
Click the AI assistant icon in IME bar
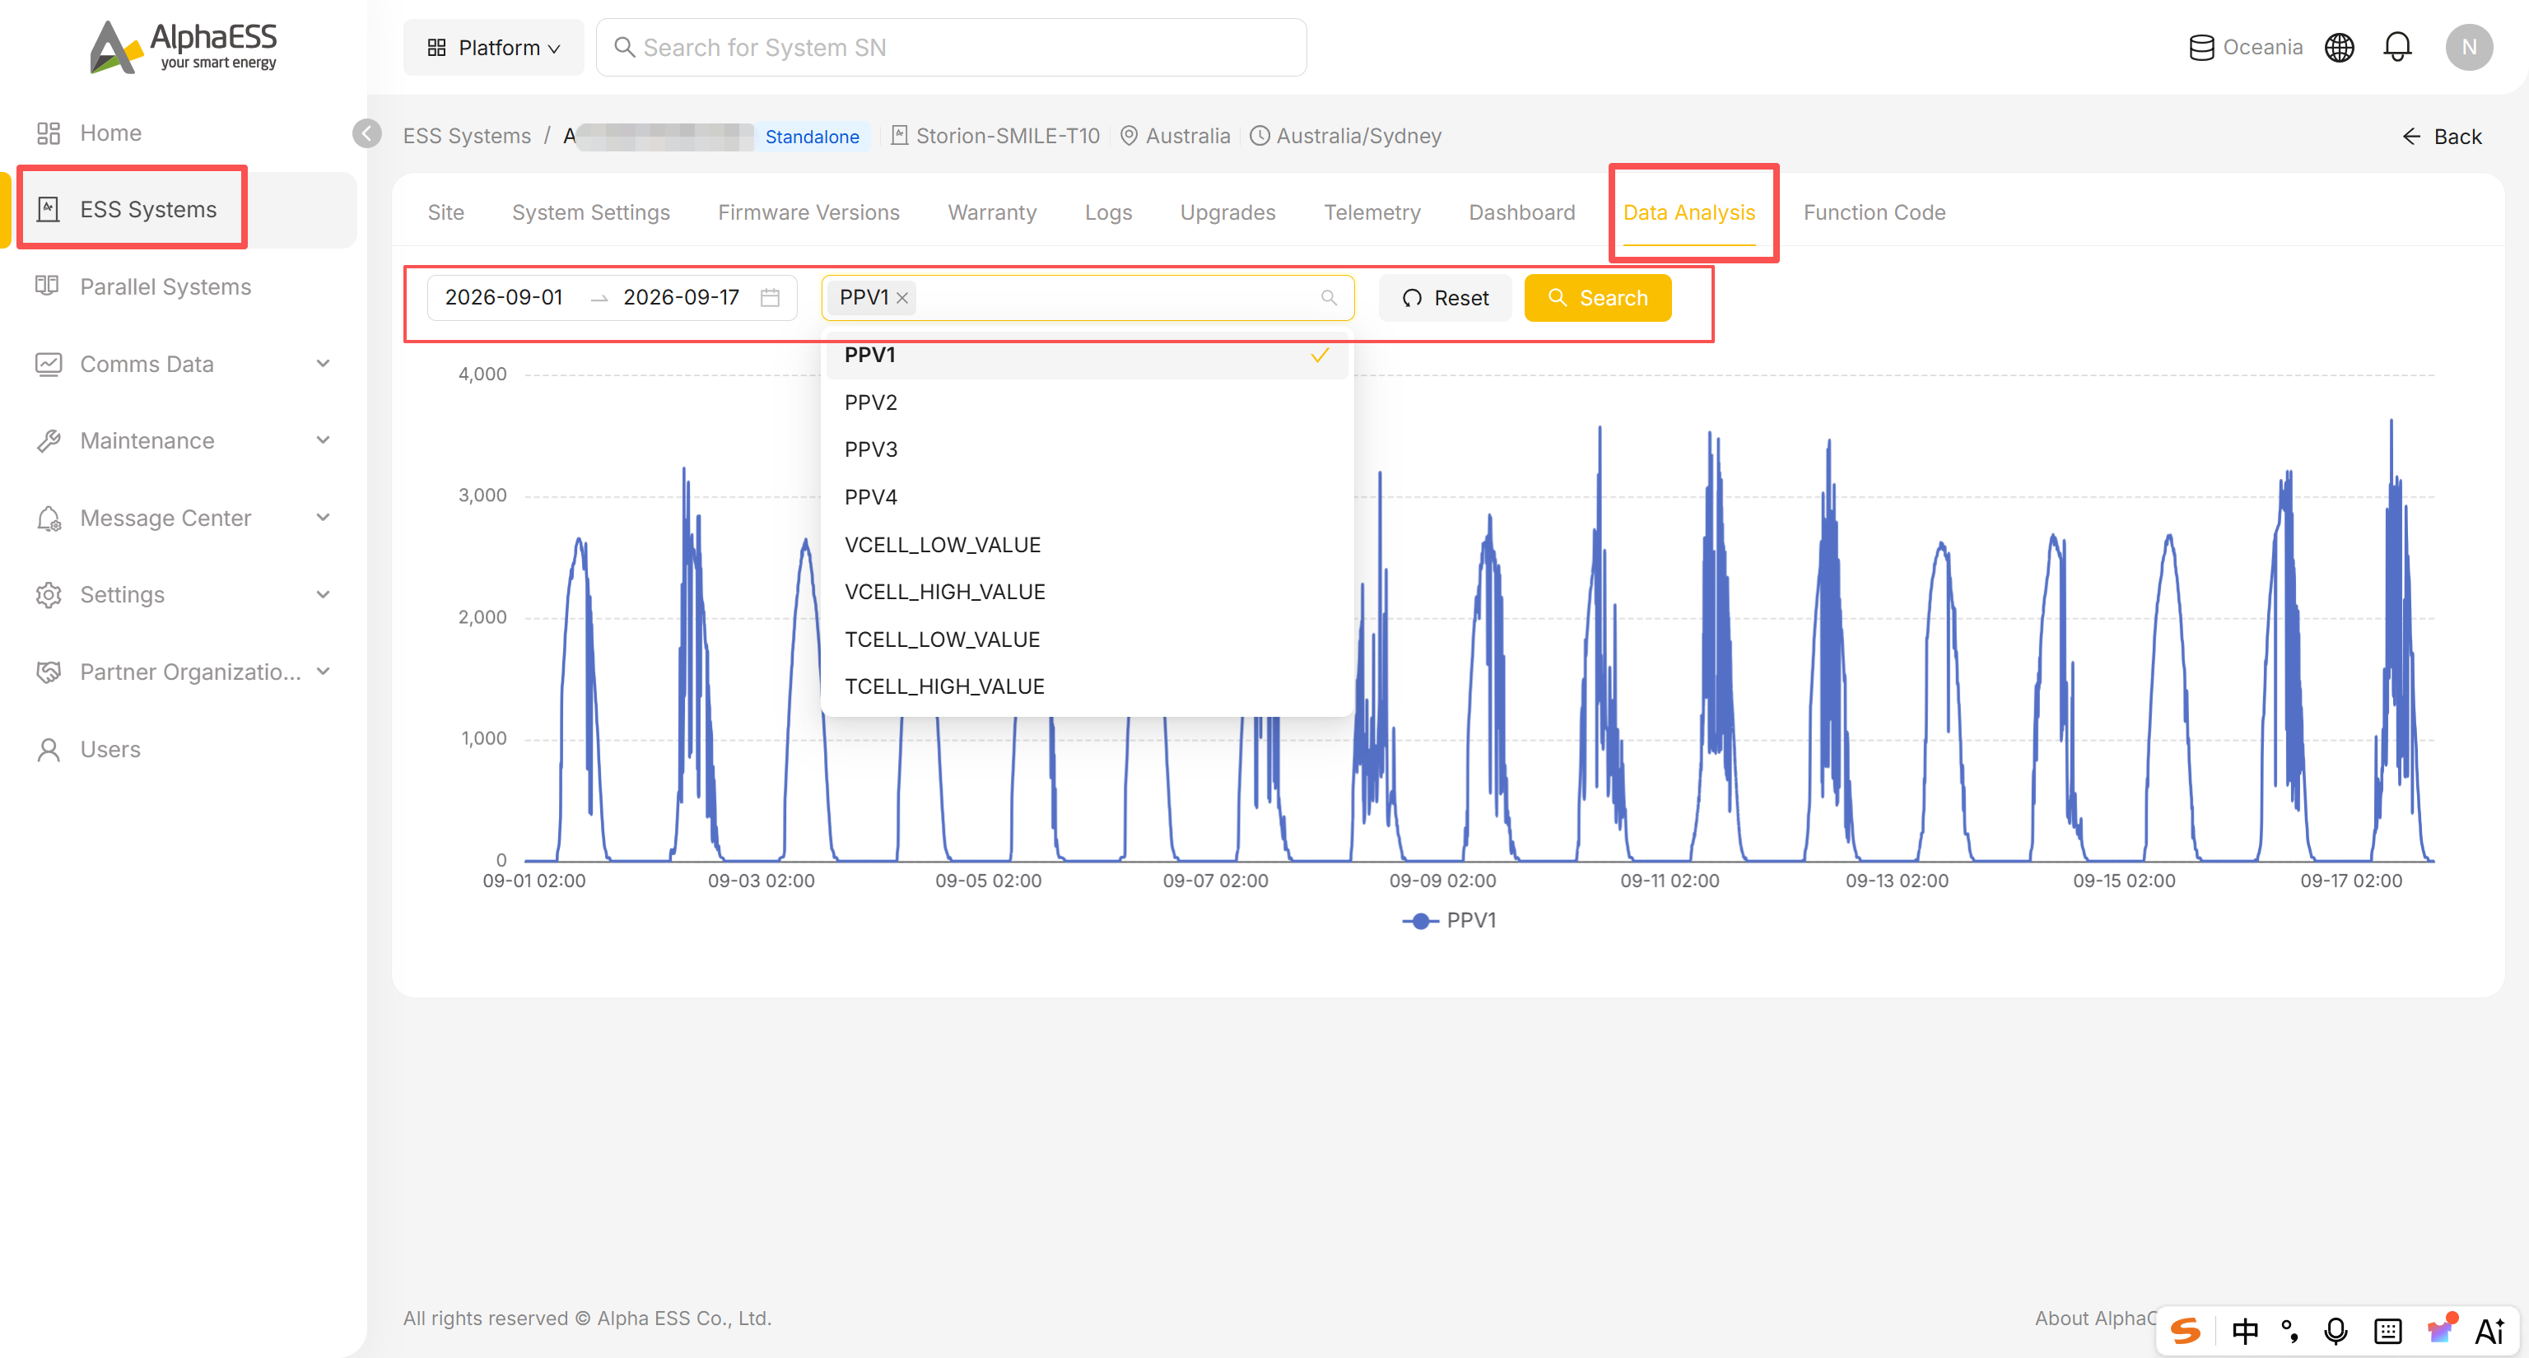coord(2489,1331)
